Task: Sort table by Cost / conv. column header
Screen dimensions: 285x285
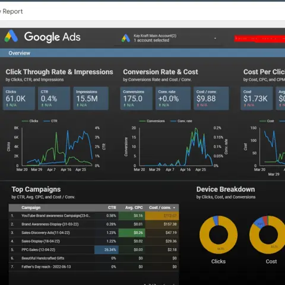Action: [160, 208]
